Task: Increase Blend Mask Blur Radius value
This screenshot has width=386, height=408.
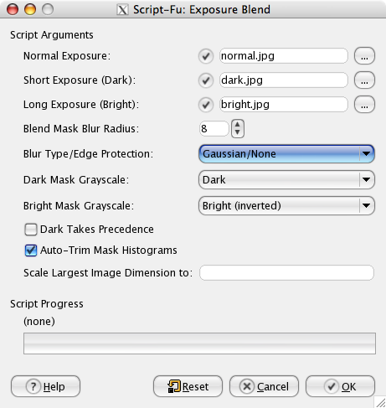Action: click(238, 124)
